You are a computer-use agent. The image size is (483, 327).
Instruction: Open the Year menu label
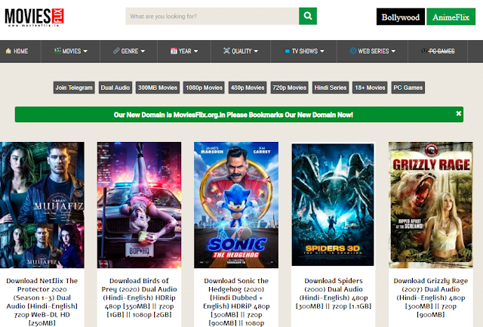point(185,51)
